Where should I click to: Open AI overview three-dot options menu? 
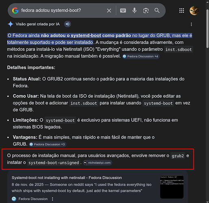tap(191, 24)
